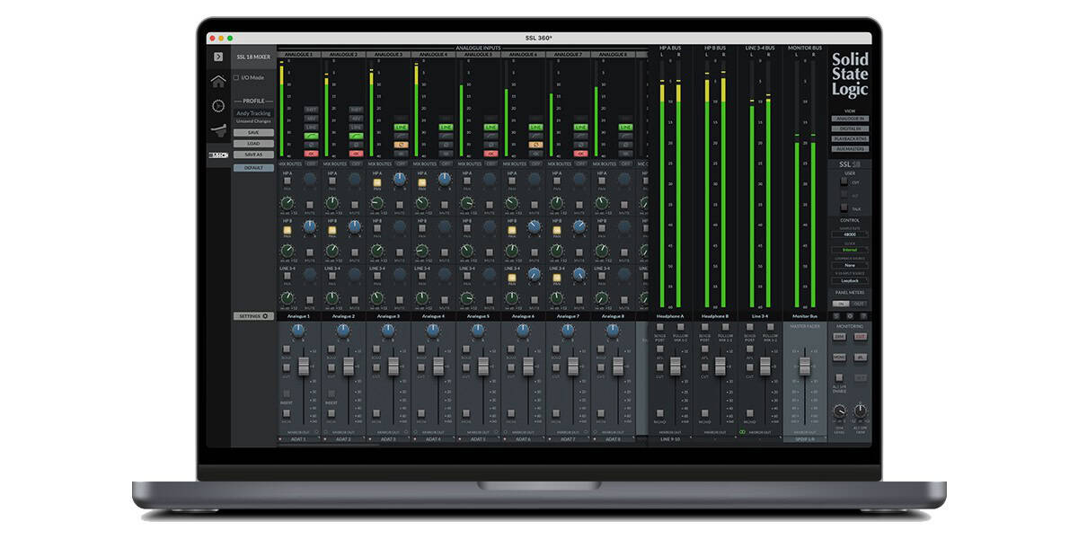Reset the profile with the DEFAULT button
This screenshot has height=539, width=1078.
(253, 168)
